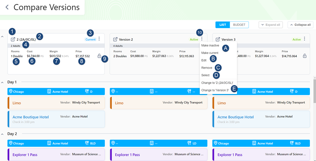Screen dimensions: 316x161
Task: Click the cost value $6,744.00
Action: pos(33,56)
